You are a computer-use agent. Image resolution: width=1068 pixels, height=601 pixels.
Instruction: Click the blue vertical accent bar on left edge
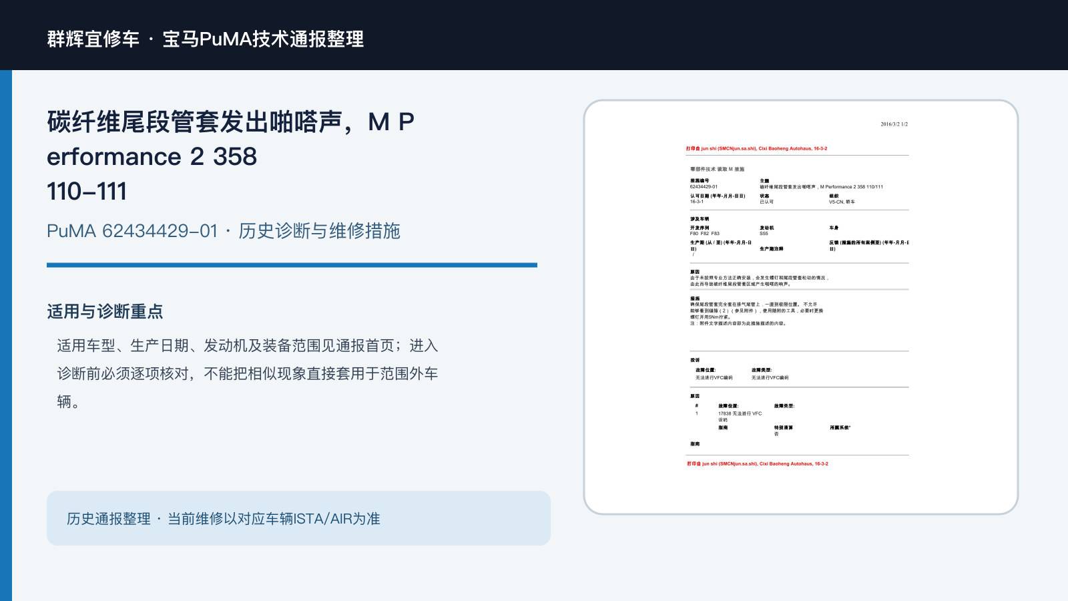[x=6, y=335]
